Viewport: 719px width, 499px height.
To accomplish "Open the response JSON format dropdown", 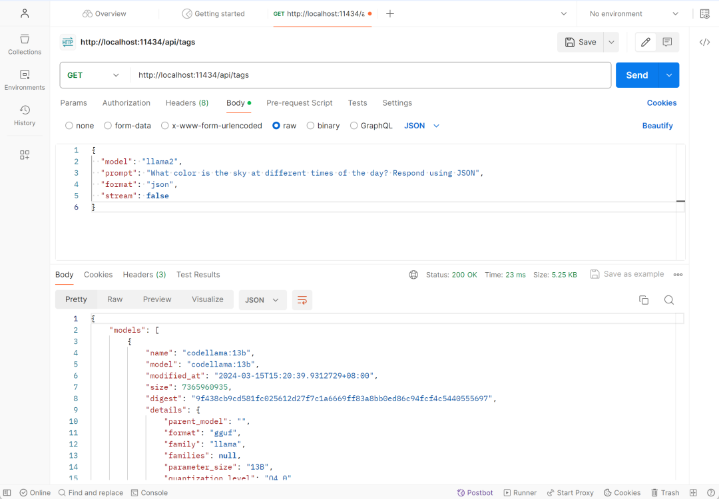I will 262,300.
